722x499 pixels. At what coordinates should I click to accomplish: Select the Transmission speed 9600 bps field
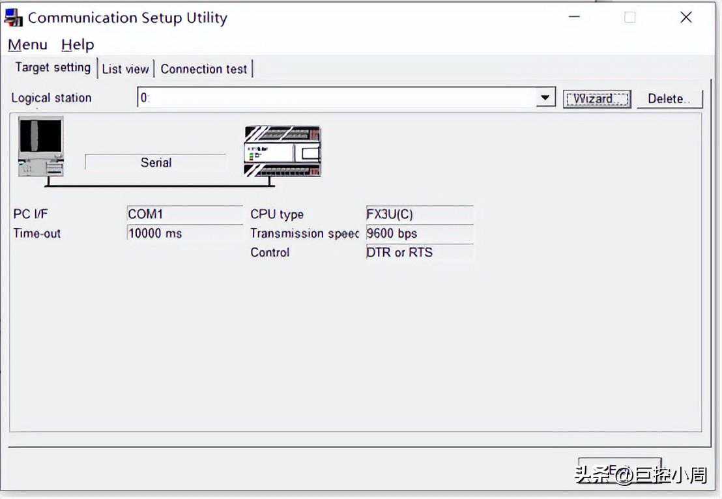click(419, 233)
